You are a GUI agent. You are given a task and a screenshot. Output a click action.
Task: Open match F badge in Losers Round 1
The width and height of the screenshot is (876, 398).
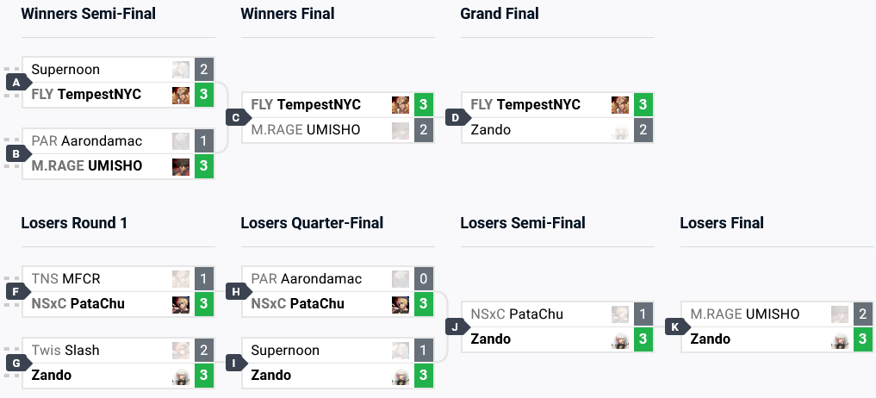click(x=16, y=291)
